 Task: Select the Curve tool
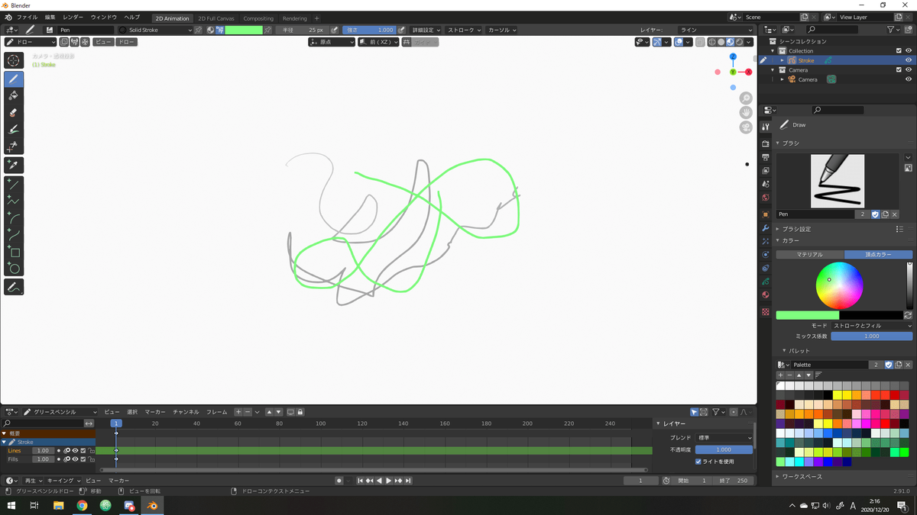point(14,234)
